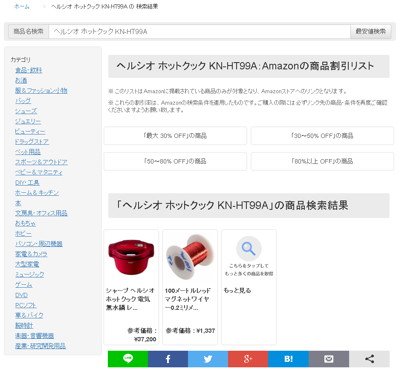Open the パソコン・周辺機器 category
The image size is (399, 372).
tap(39, 244)
